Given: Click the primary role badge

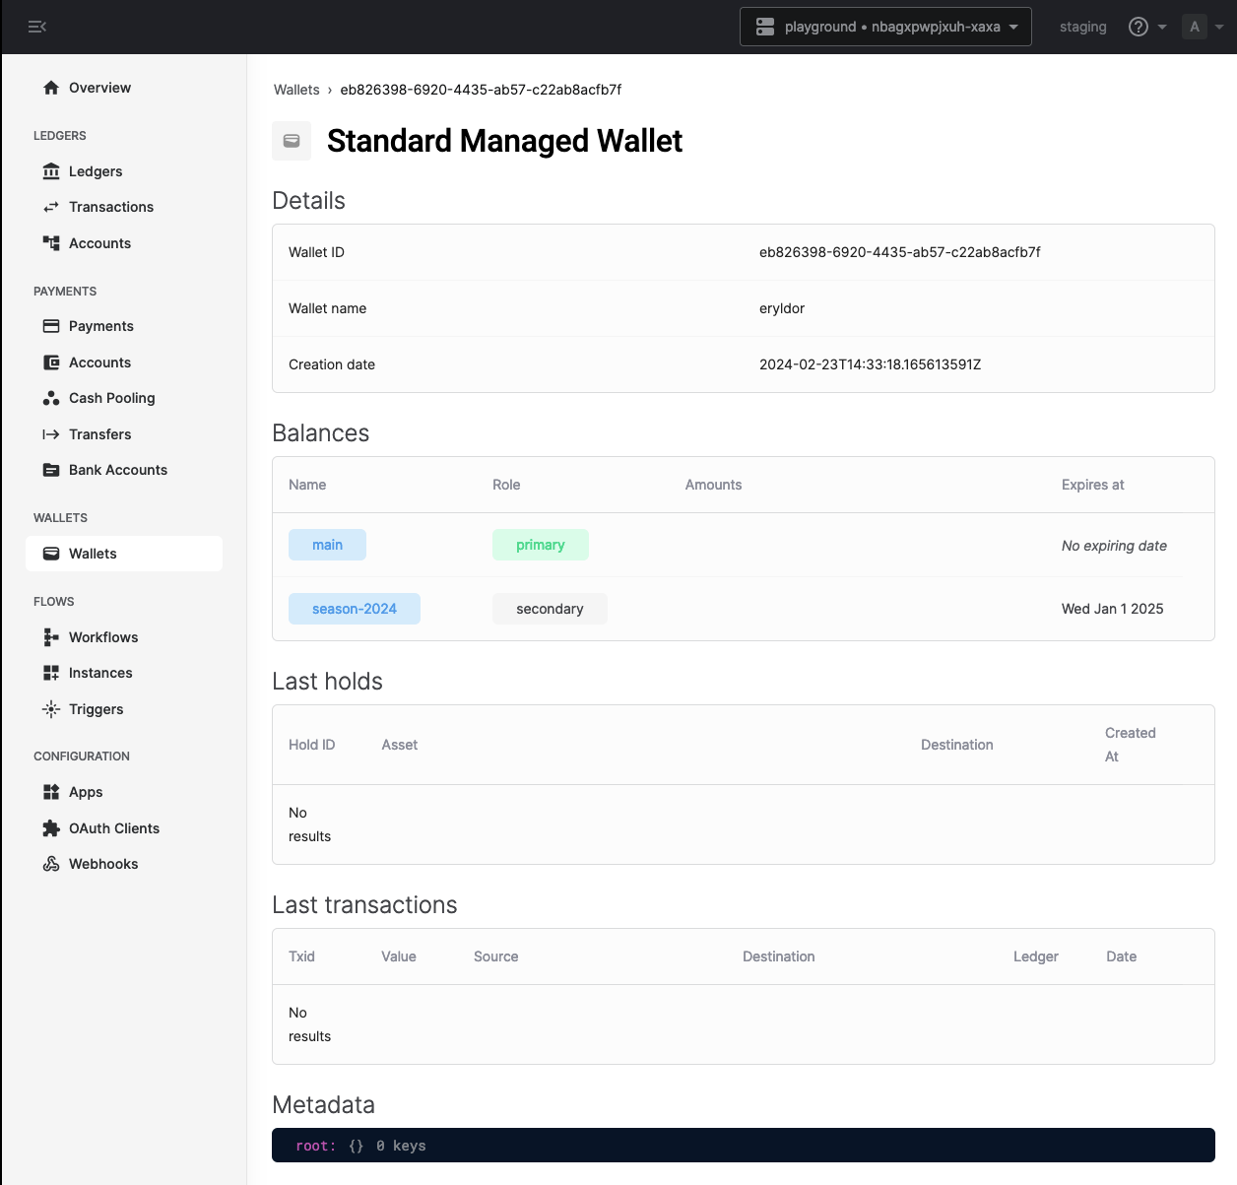Looking at the screenshot, I should [541, 545].
